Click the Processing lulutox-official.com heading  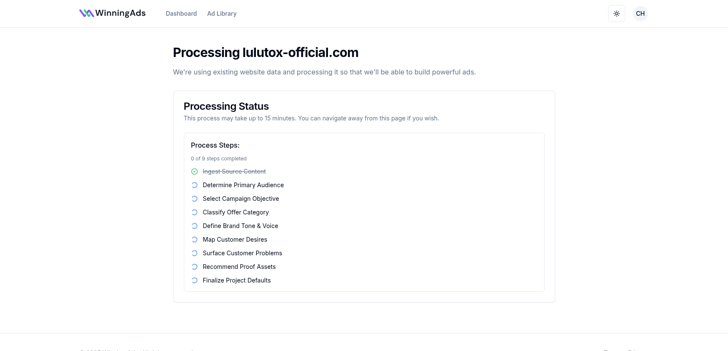pos(266,52)
